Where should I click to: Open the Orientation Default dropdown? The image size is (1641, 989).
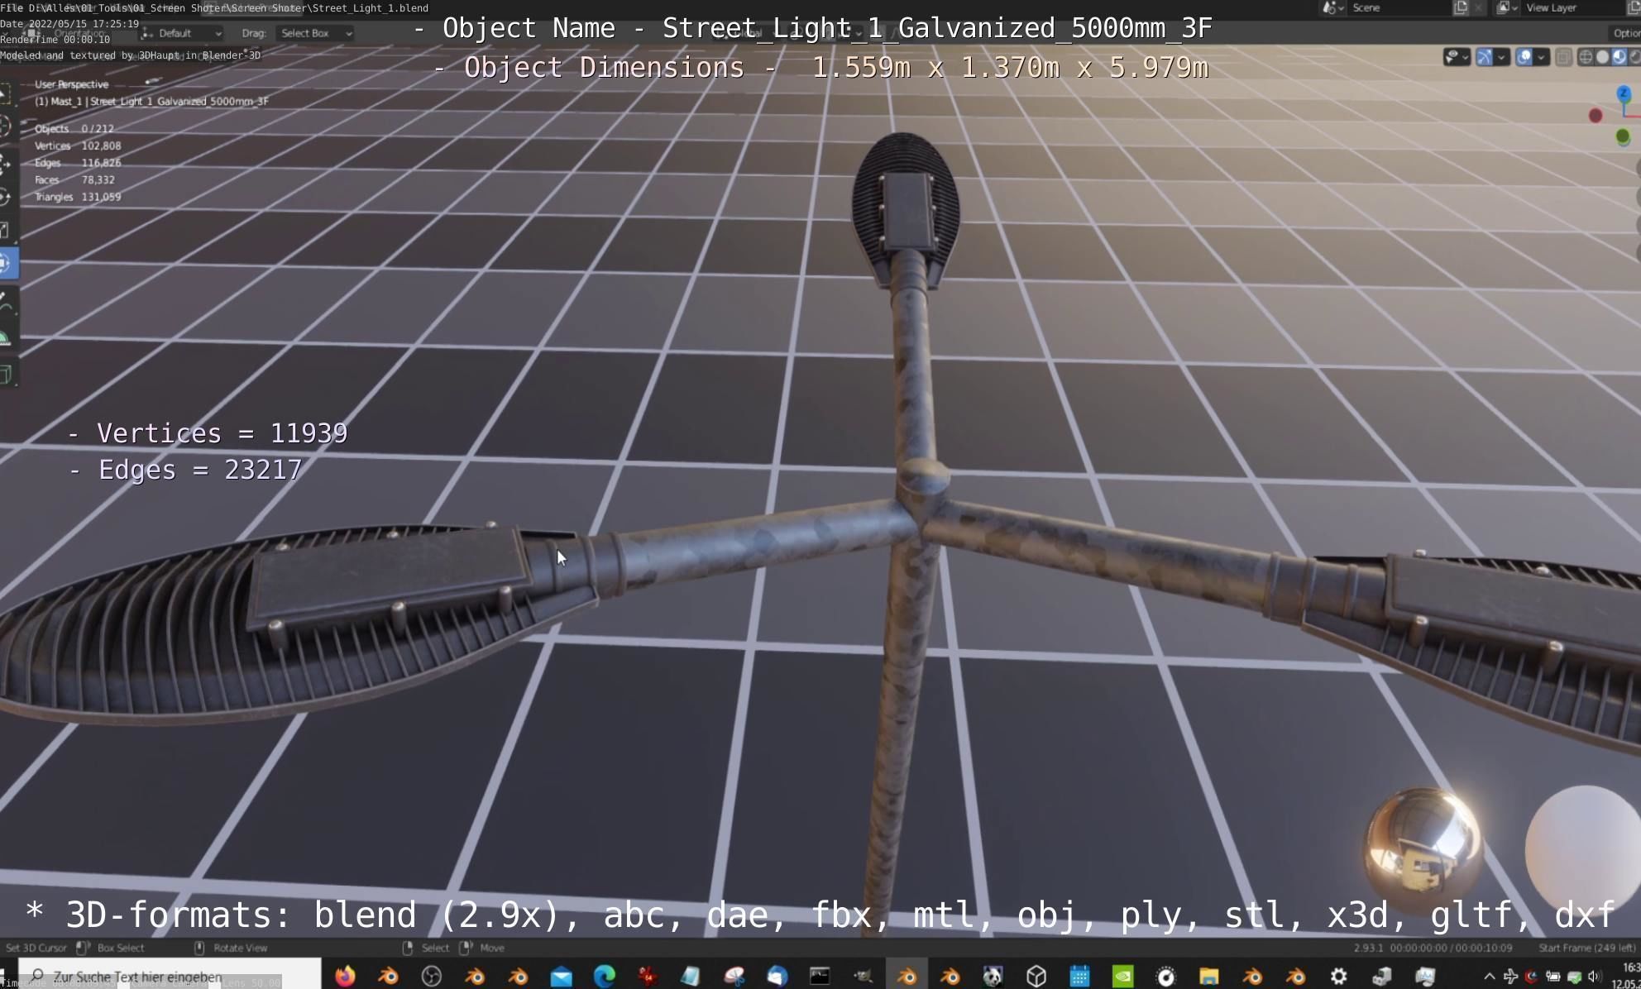183,33
